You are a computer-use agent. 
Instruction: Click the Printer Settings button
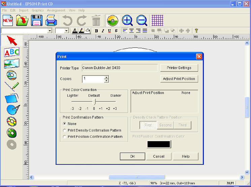179,68
